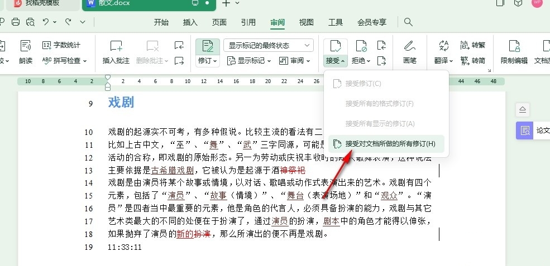Click 插入批注 insert comment icon
This screenshot has height=266, width=550.
coord(116,46)
